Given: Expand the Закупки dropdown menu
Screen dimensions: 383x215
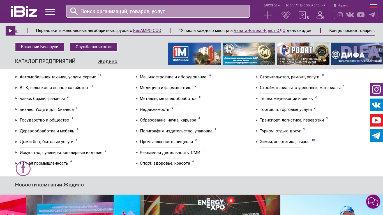Looking at the screenshot, I should (271, 6).
